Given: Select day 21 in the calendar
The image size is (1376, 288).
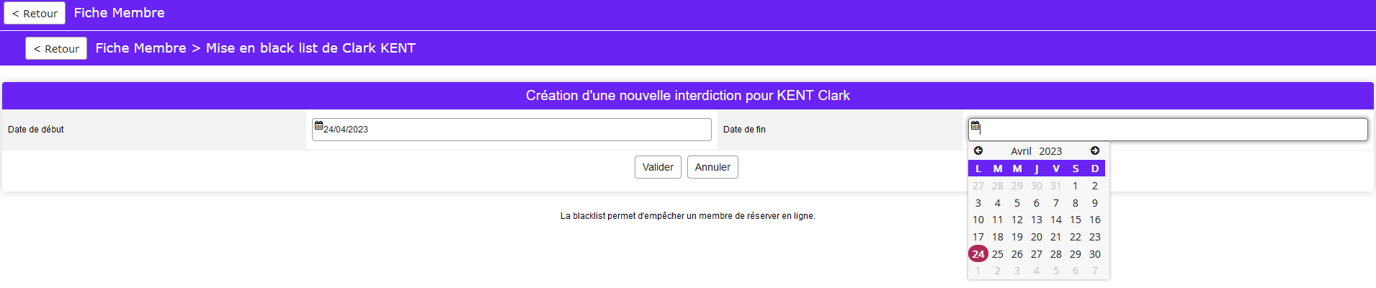Looking at the screenshot, I should (1056, 237).
